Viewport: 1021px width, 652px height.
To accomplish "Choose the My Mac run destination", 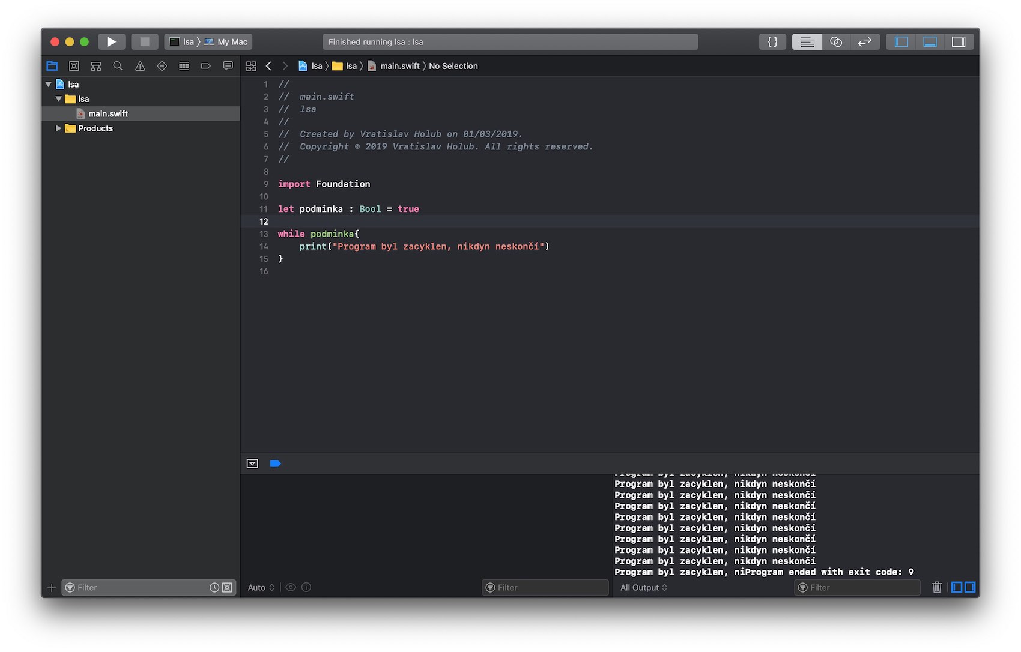I will point(232,41).
